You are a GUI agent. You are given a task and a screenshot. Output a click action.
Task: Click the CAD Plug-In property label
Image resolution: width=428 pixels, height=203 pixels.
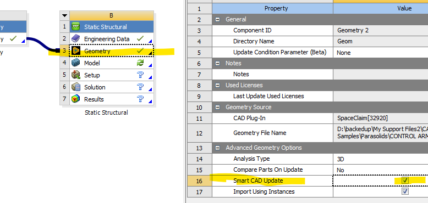click(249, 118)
